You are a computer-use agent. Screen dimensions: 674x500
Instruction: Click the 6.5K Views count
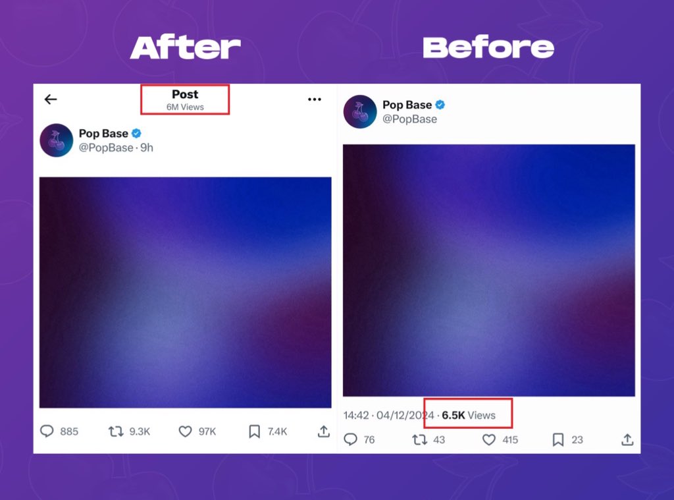(469, 415)
